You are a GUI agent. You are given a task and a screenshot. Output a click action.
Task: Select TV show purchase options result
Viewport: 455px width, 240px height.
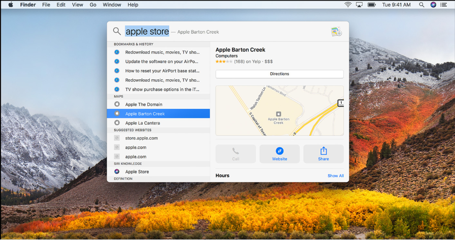(158, 89)
